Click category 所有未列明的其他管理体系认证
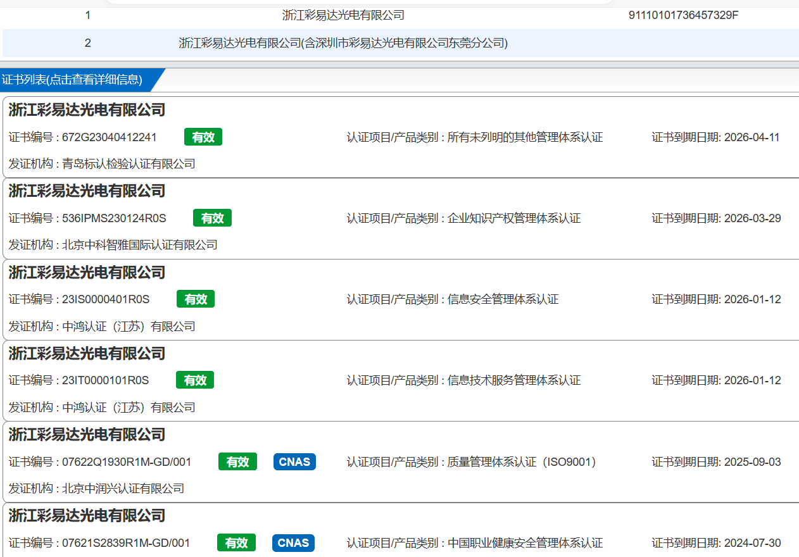 (x=525, y=137)
